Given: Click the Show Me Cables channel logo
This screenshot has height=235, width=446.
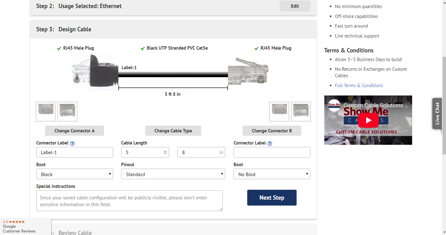Looking at the screenshot, I should pos(334,105).
